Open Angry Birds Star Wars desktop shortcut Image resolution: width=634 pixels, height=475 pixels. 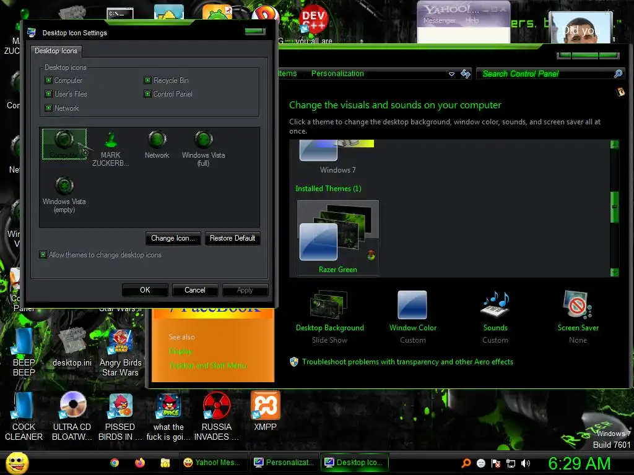[x=120, y=352]
